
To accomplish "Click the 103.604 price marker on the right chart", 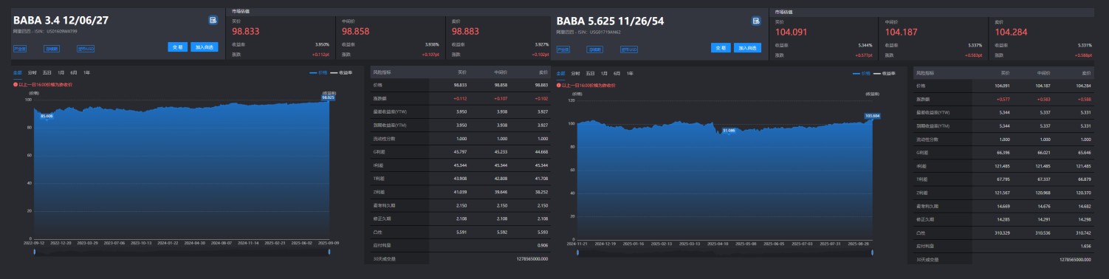I will 872,115.
